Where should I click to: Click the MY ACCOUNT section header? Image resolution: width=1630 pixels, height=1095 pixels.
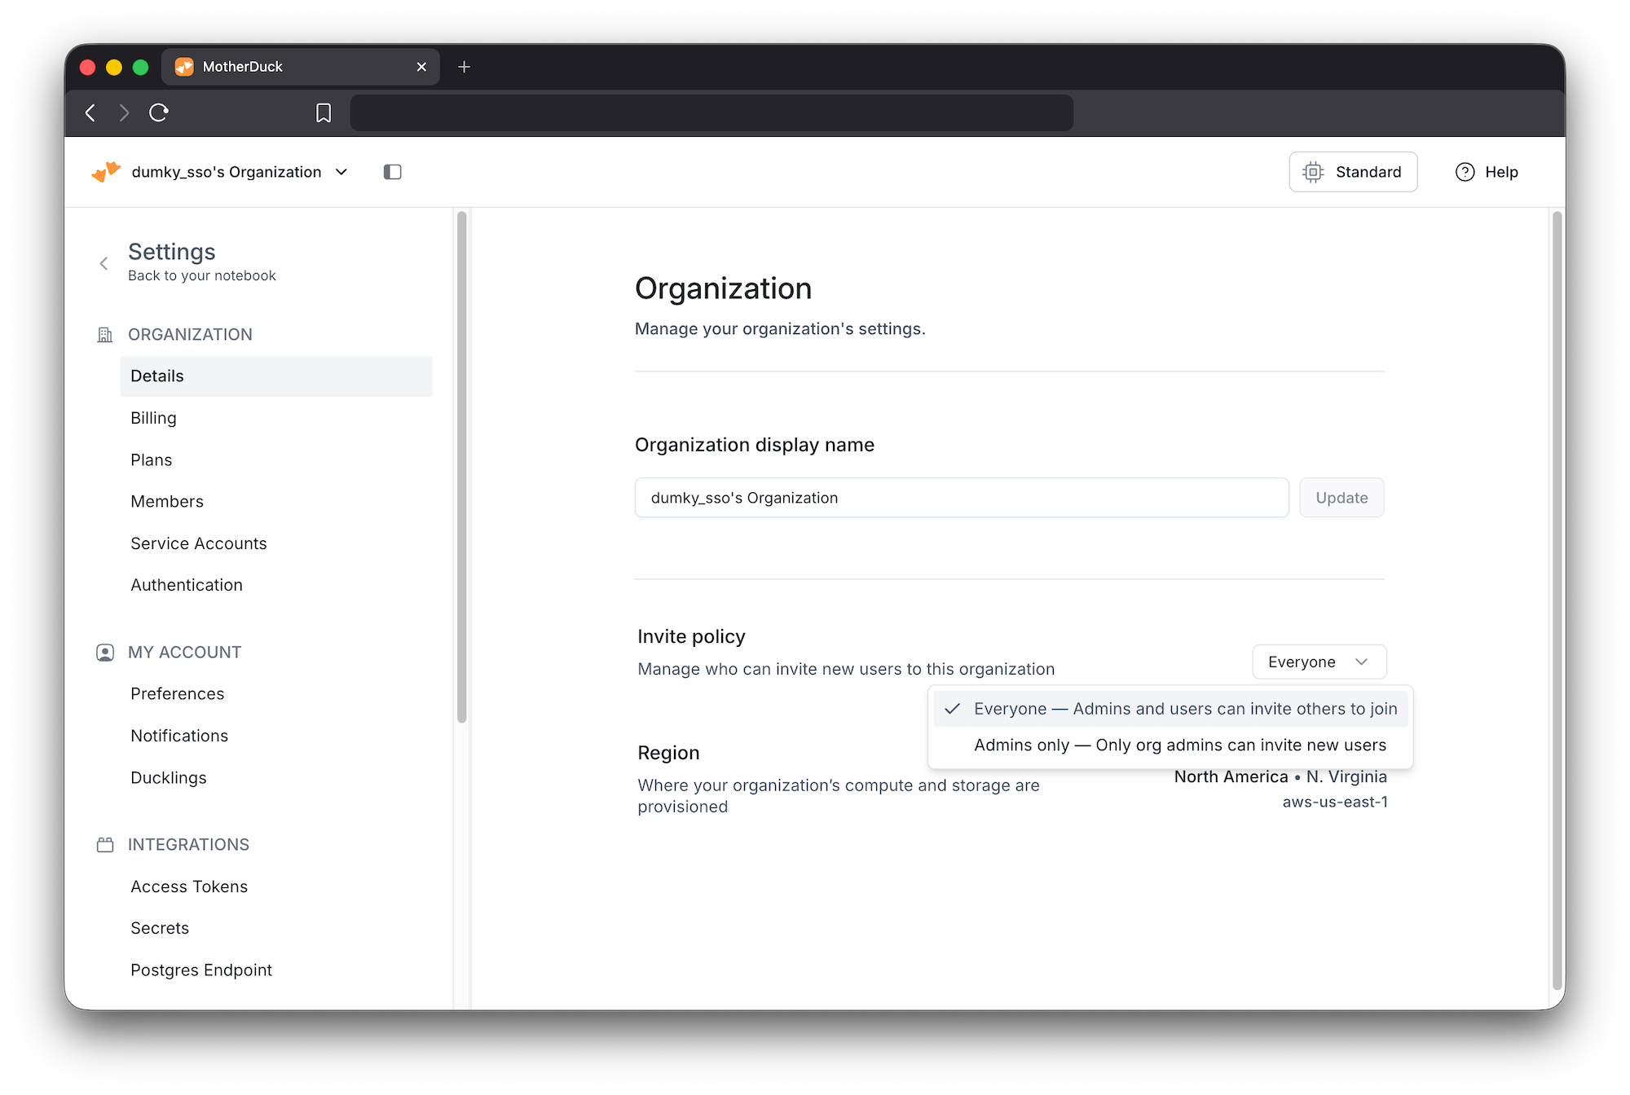[x=185, y=653]
